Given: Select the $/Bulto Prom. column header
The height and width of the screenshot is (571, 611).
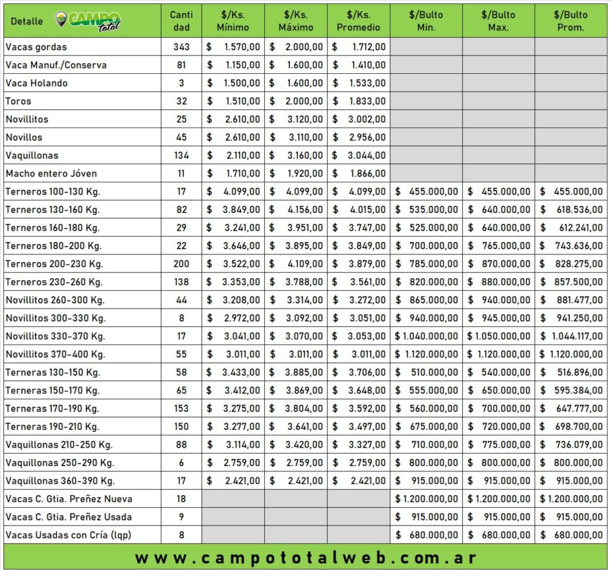Looking at the screenshot, I should pyautogui.click(x=570, y=21).
